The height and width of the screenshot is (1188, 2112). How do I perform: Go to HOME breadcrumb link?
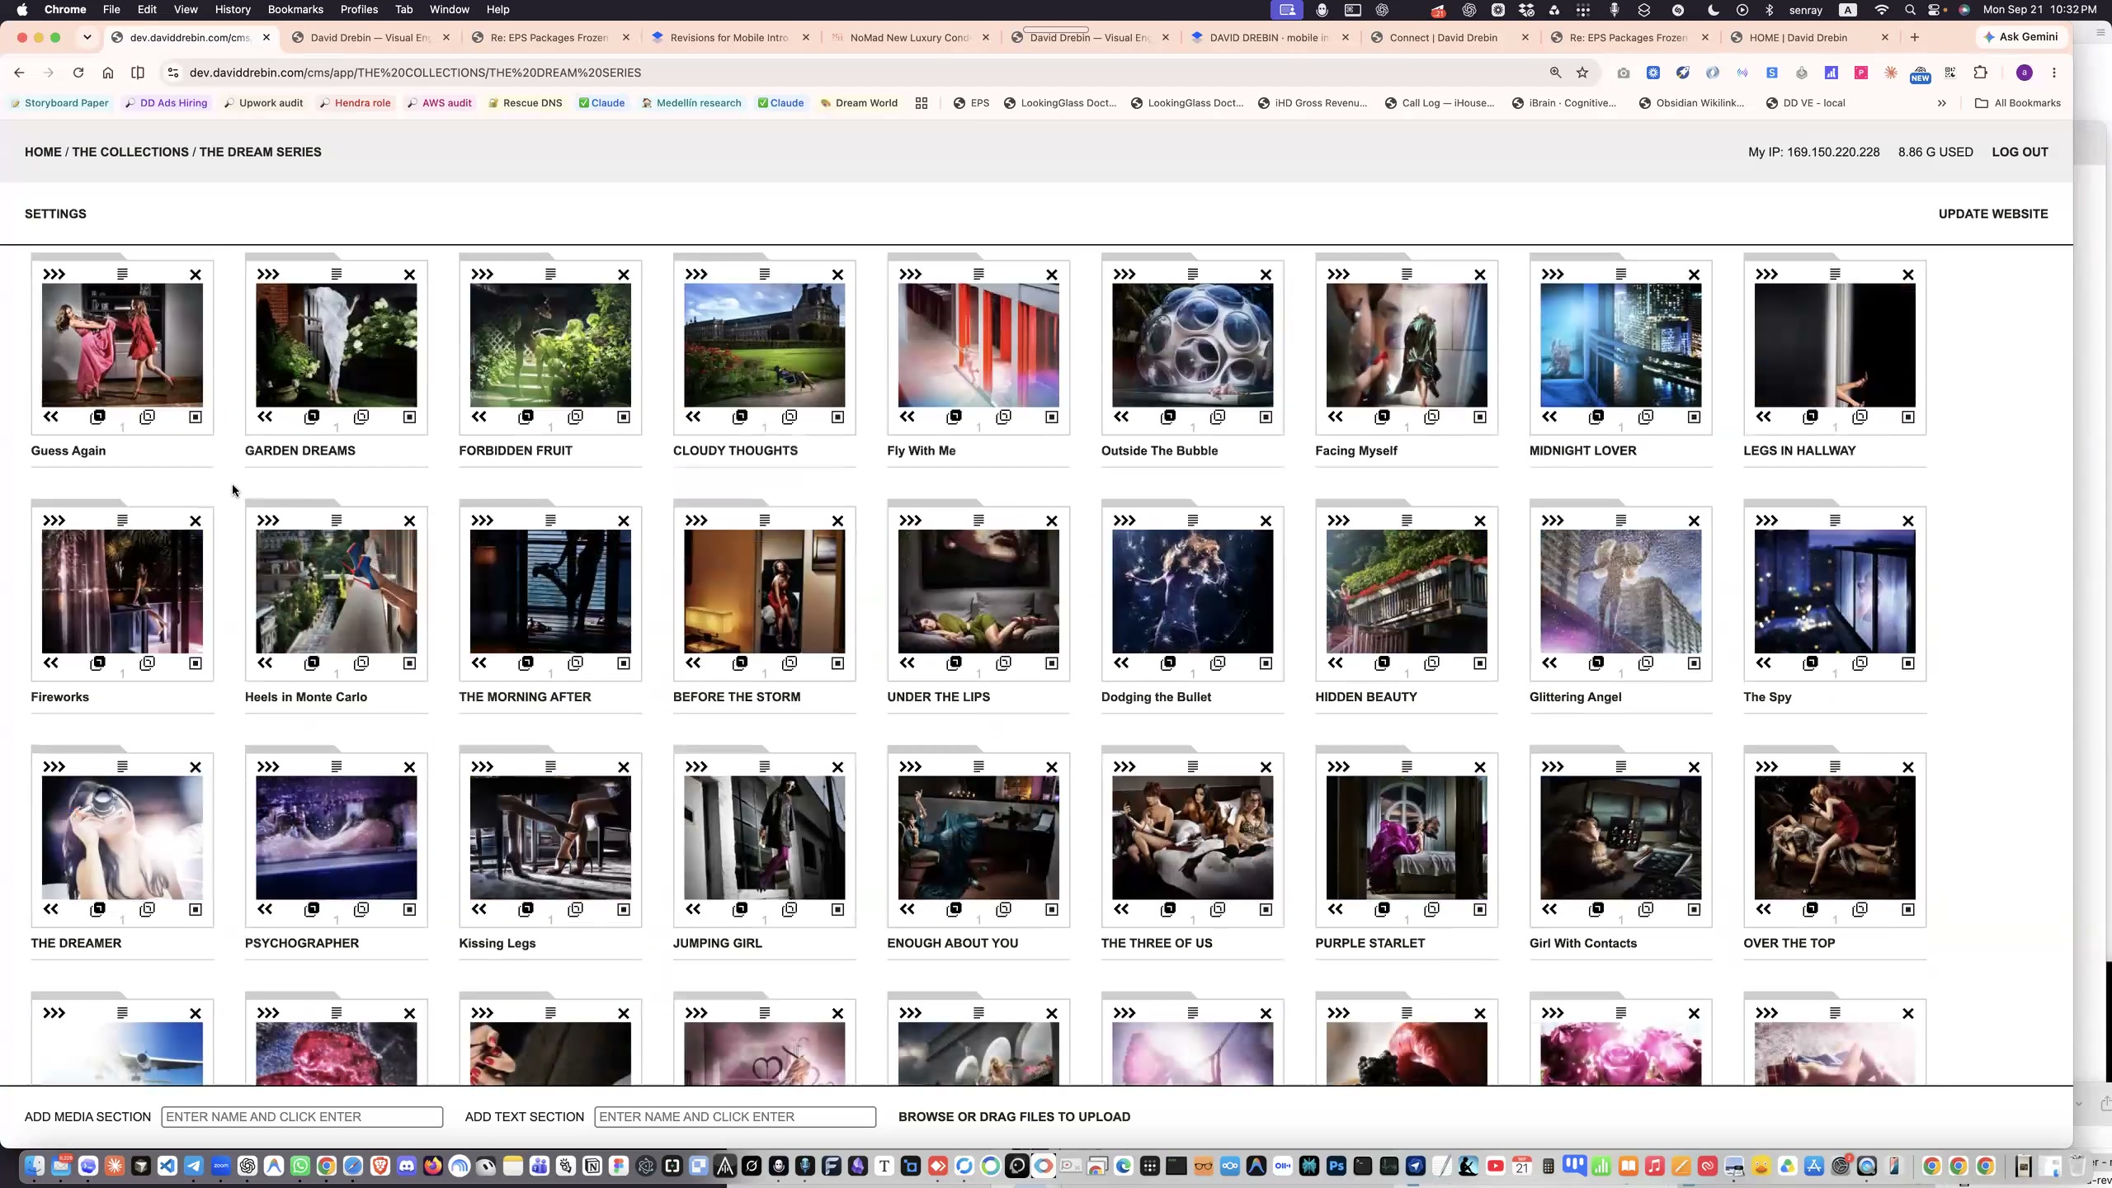click(x=43, y=152)
